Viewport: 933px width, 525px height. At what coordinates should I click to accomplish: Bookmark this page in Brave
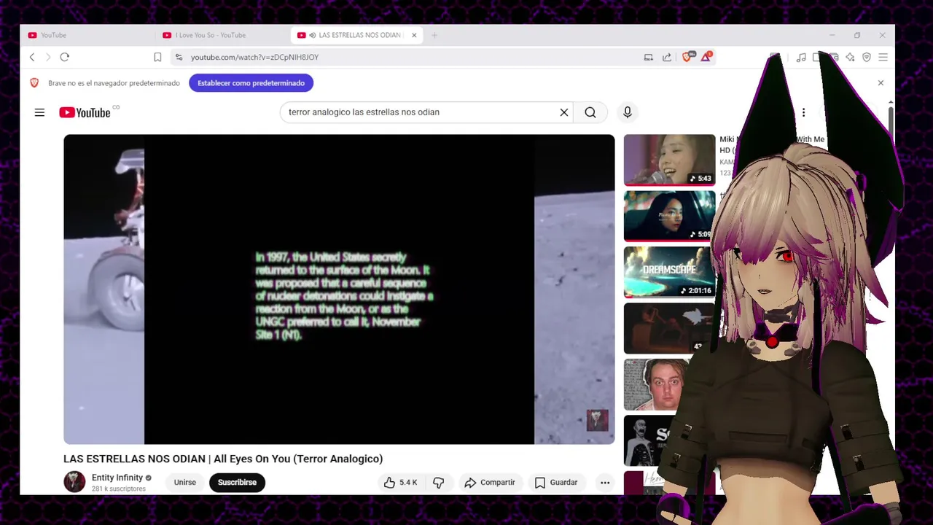157,57
